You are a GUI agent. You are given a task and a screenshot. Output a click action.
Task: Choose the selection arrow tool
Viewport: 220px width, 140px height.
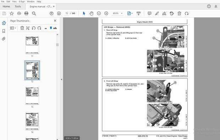[x=84, y=14]
